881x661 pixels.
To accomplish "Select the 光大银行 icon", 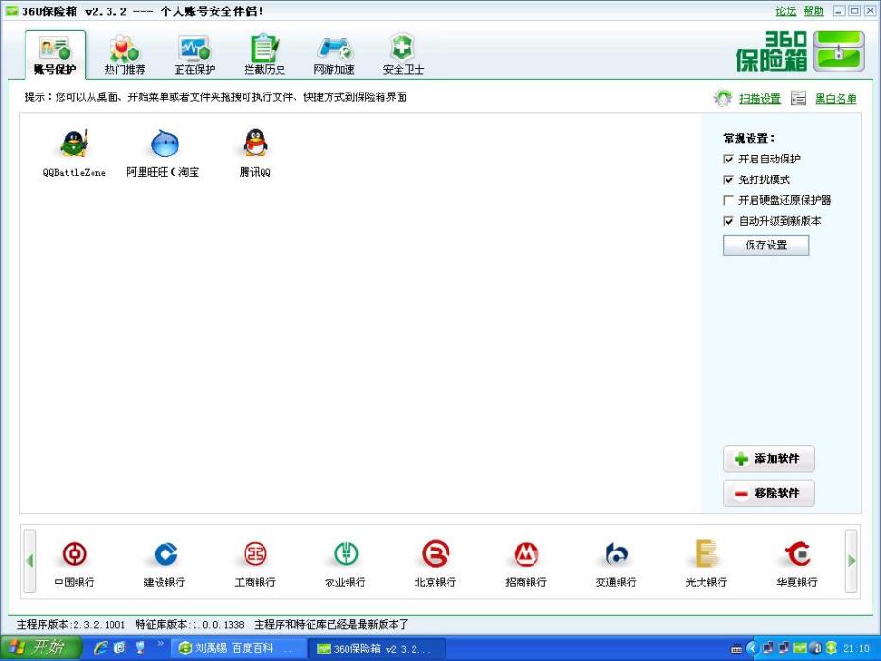I will pos(706,553).
